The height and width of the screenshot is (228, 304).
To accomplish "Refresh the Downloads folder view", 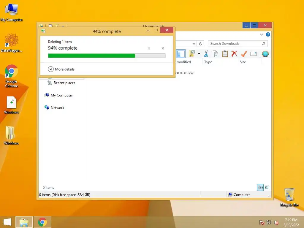I will click(x=200, y=44).
